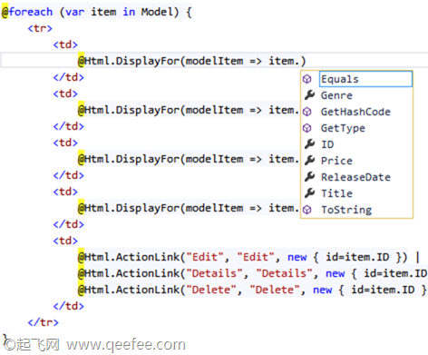Click 'new' keyword in Edit ActionLink line
The height and width of the screenshot is (355, 428).
tap(297, 258)
